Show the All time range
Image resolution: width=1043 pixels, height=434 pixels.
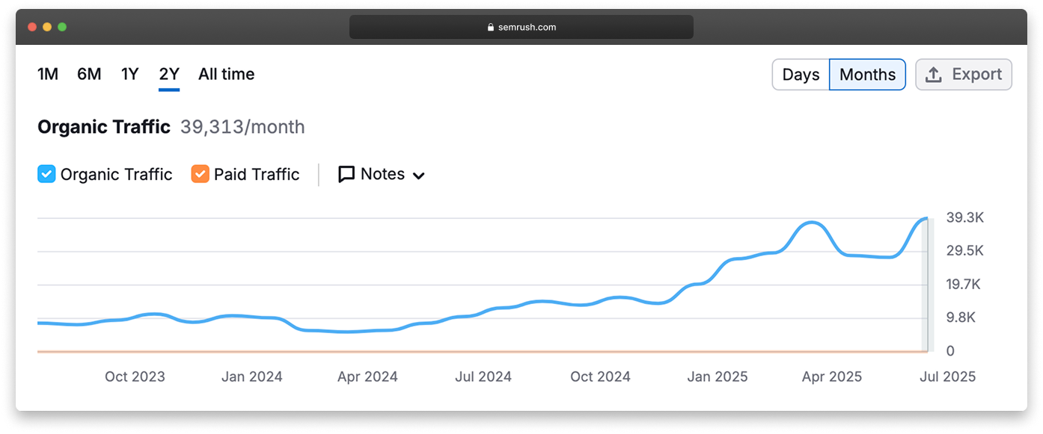point(226,74)
